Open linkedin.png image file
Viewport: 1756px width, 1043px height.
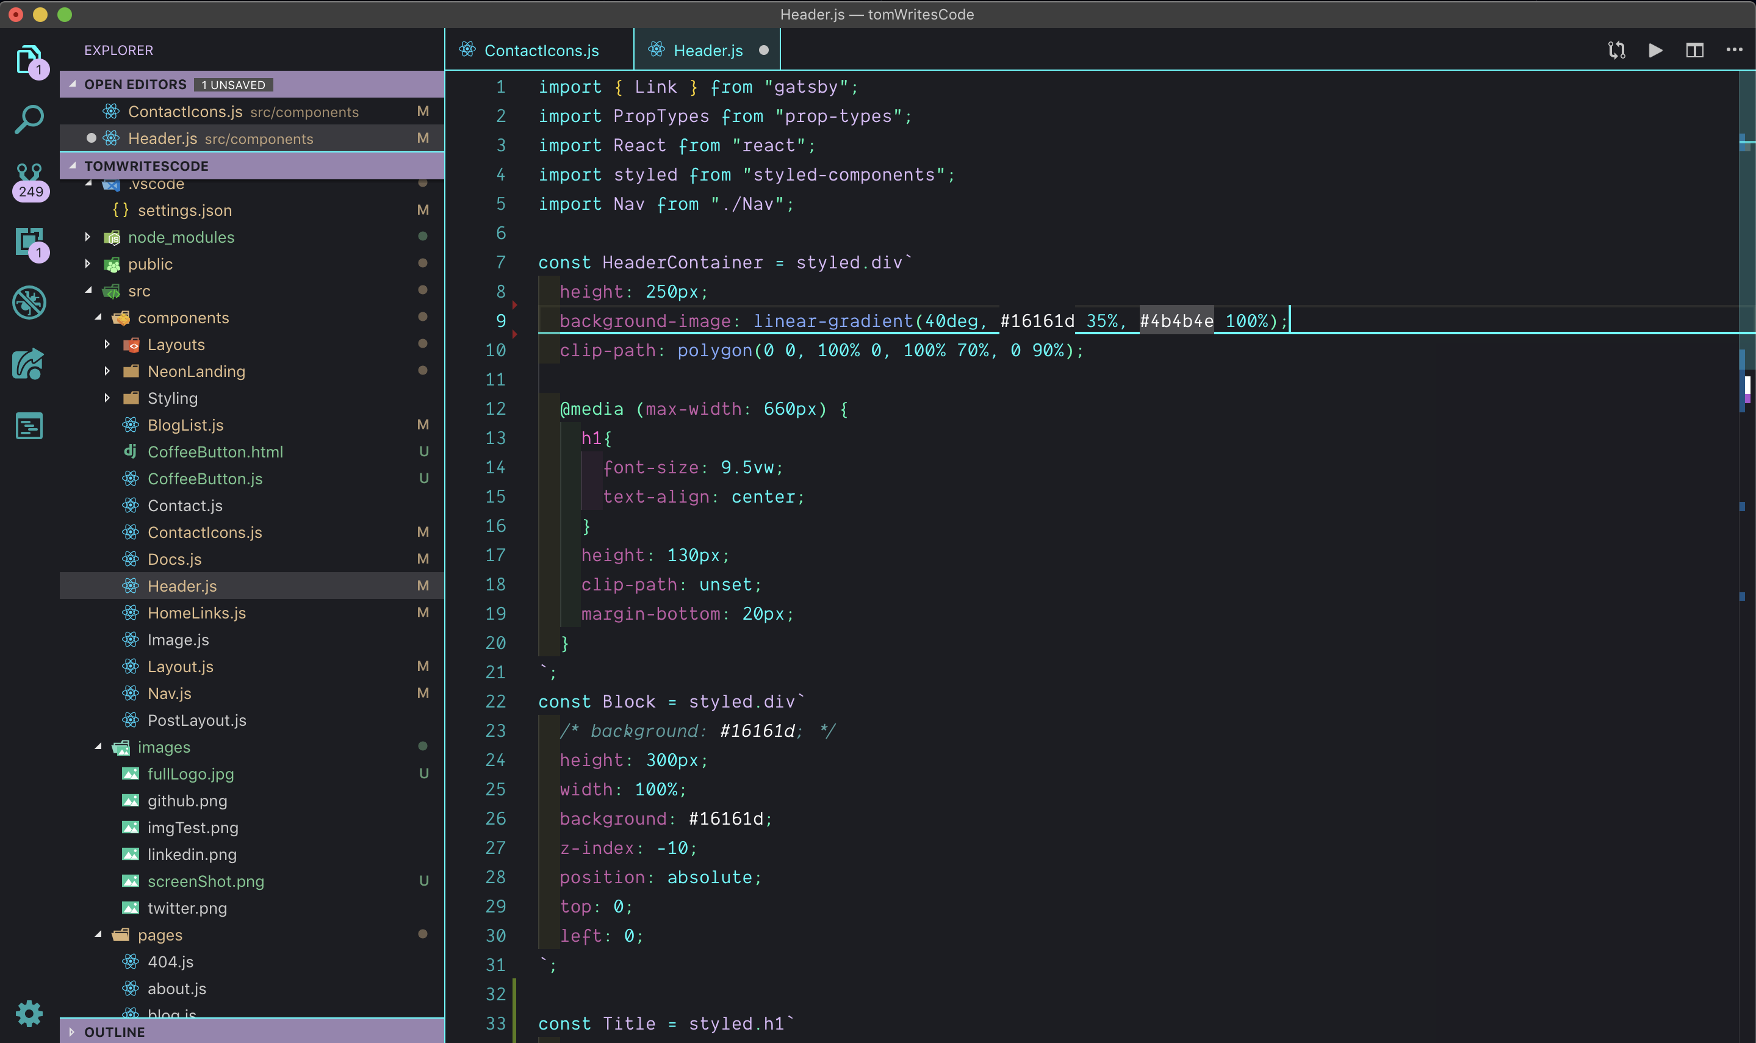tap(251, 854)
